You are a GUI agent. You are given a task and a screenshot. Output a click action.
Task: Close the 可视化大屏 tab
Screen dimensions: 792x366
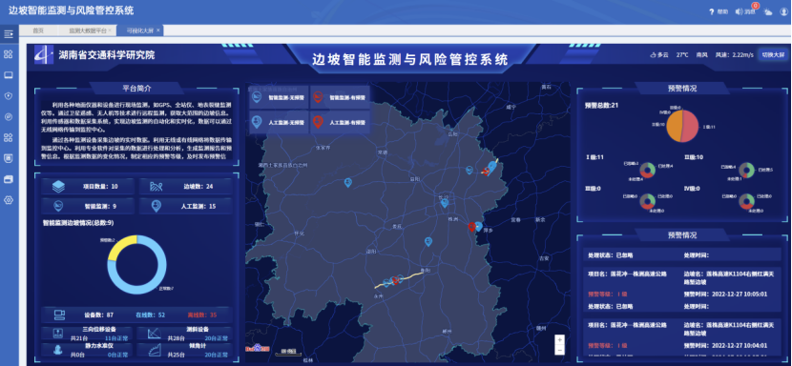(x=158, y=30)
